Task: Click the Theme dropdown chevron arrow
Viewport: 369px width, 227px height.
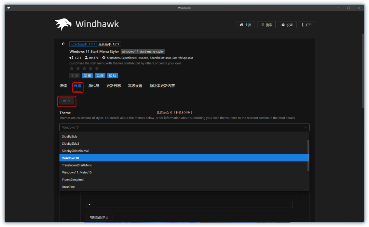Action: 305,128
